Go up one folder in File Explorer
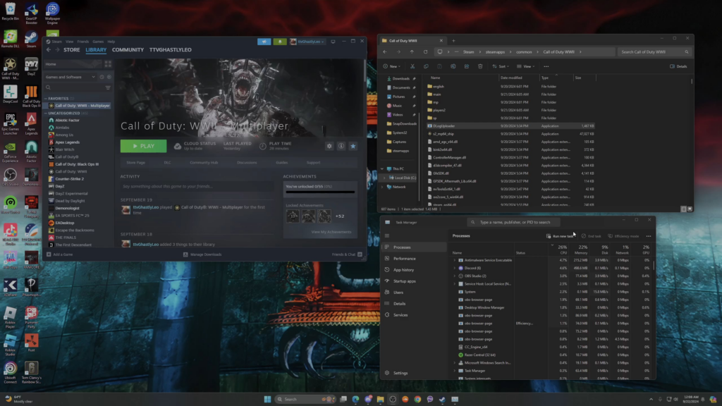 point(412,52)
